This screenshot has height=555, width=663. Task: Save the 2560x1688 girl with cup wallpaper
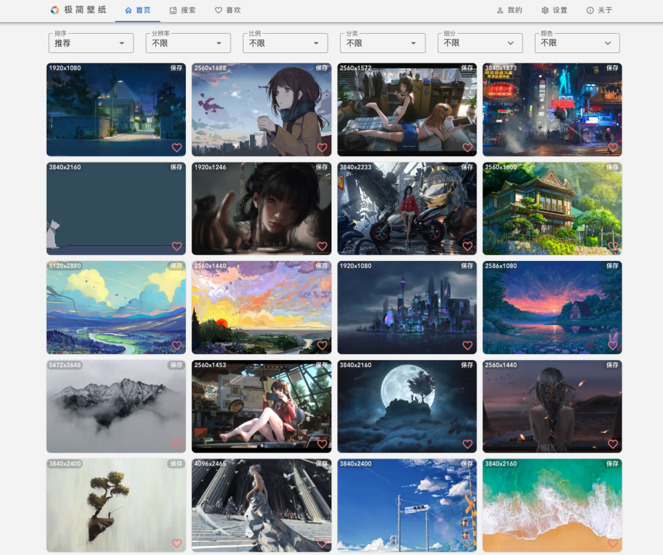click(x=322, y=68)
